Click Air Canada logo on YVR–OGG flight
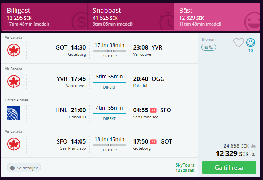This screenshot has height=180, width=263. coord(14,82)
